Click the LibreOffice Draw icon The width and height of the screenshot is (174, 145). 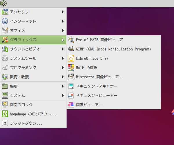[71, 58]
